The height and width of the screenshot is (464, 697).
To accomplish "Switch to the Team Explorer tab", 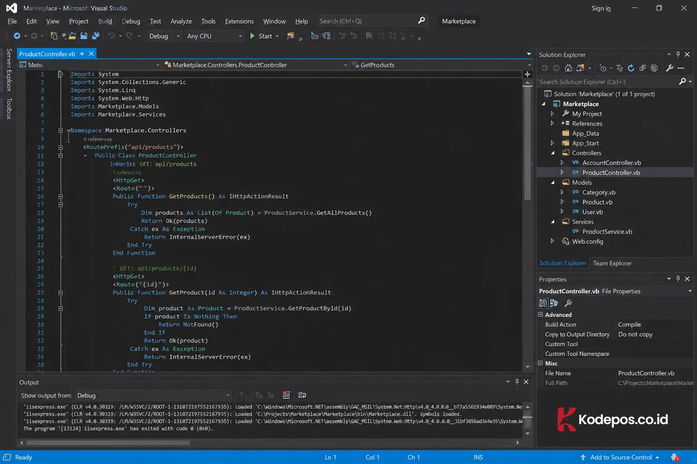I will pyautogui.click(x=612, y=263).
